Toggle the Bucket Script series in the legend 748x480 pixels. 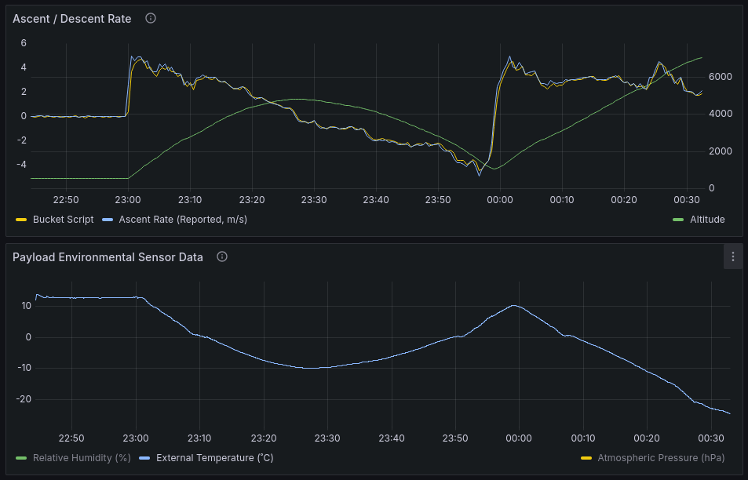63,220
